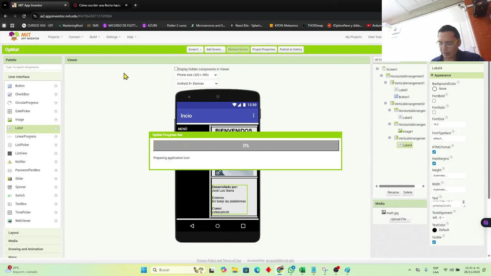
Task: Open help for the Label palette component
Action: coord(56,128)
